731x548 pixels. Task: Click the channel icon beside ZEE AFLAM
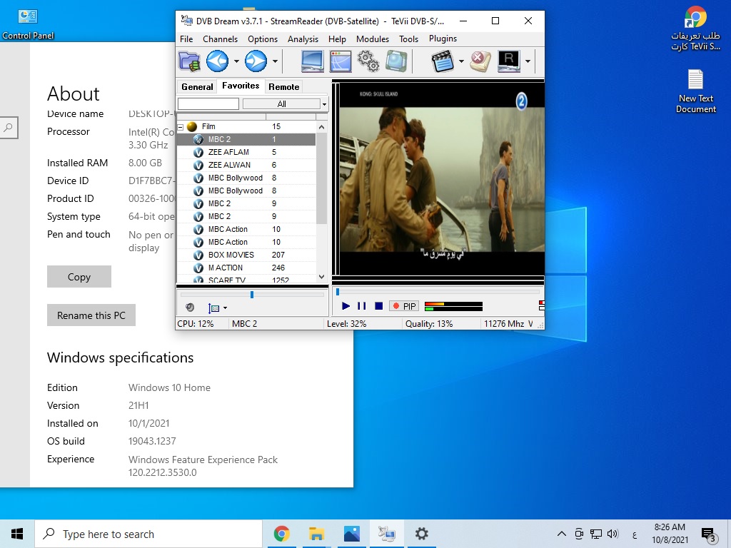coord(198,153)
